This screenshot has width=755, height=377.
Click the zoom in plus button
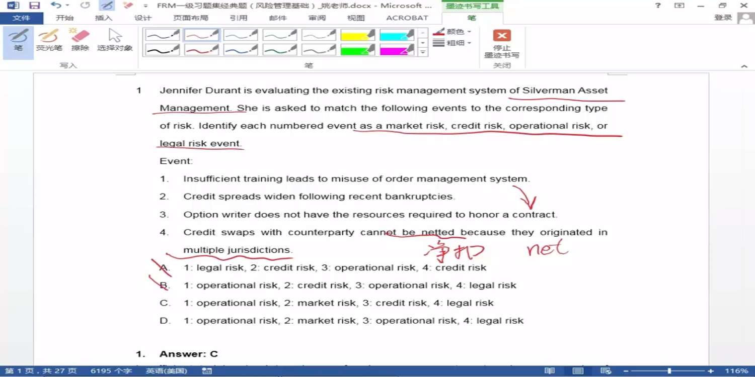click(711, 371)
